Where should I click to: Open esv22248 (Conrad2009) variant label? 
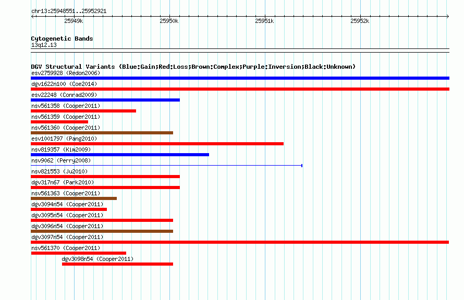pyautogui.click(x=64, y=95)
